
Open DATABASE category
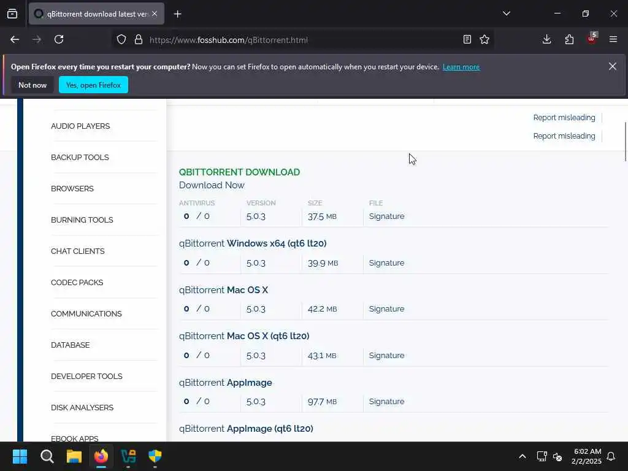click(x=70, y=345)
